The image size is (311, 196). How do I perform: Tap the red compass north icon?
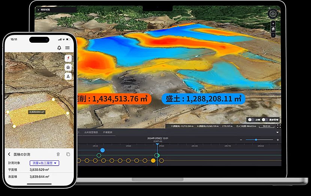tap(68, 58)
